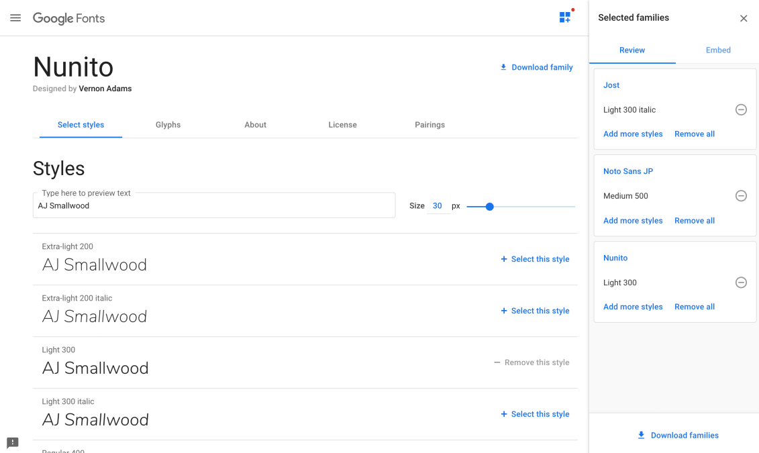Image resolution: width=759 pixels, height=453 pixels.
Task: Remove Jost Light 300 italic with its minus icon
Action: point(741,110)
